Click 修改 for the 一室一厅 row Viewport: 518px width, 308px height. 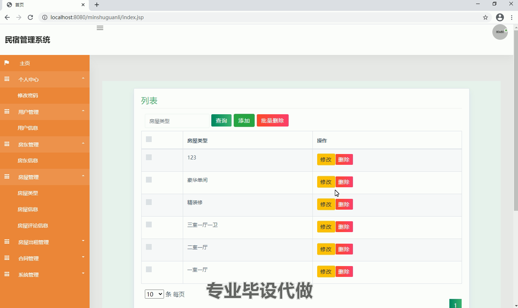click(x=326, y=271)
